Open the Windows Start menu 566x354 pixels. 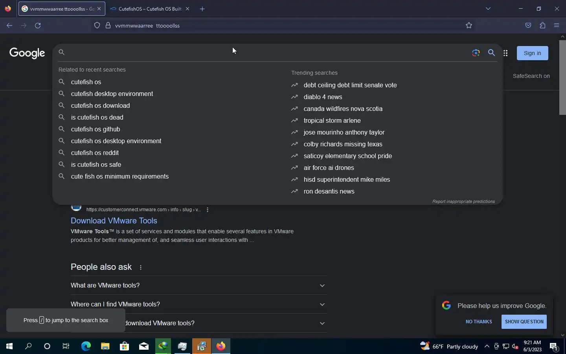[9, 346]
